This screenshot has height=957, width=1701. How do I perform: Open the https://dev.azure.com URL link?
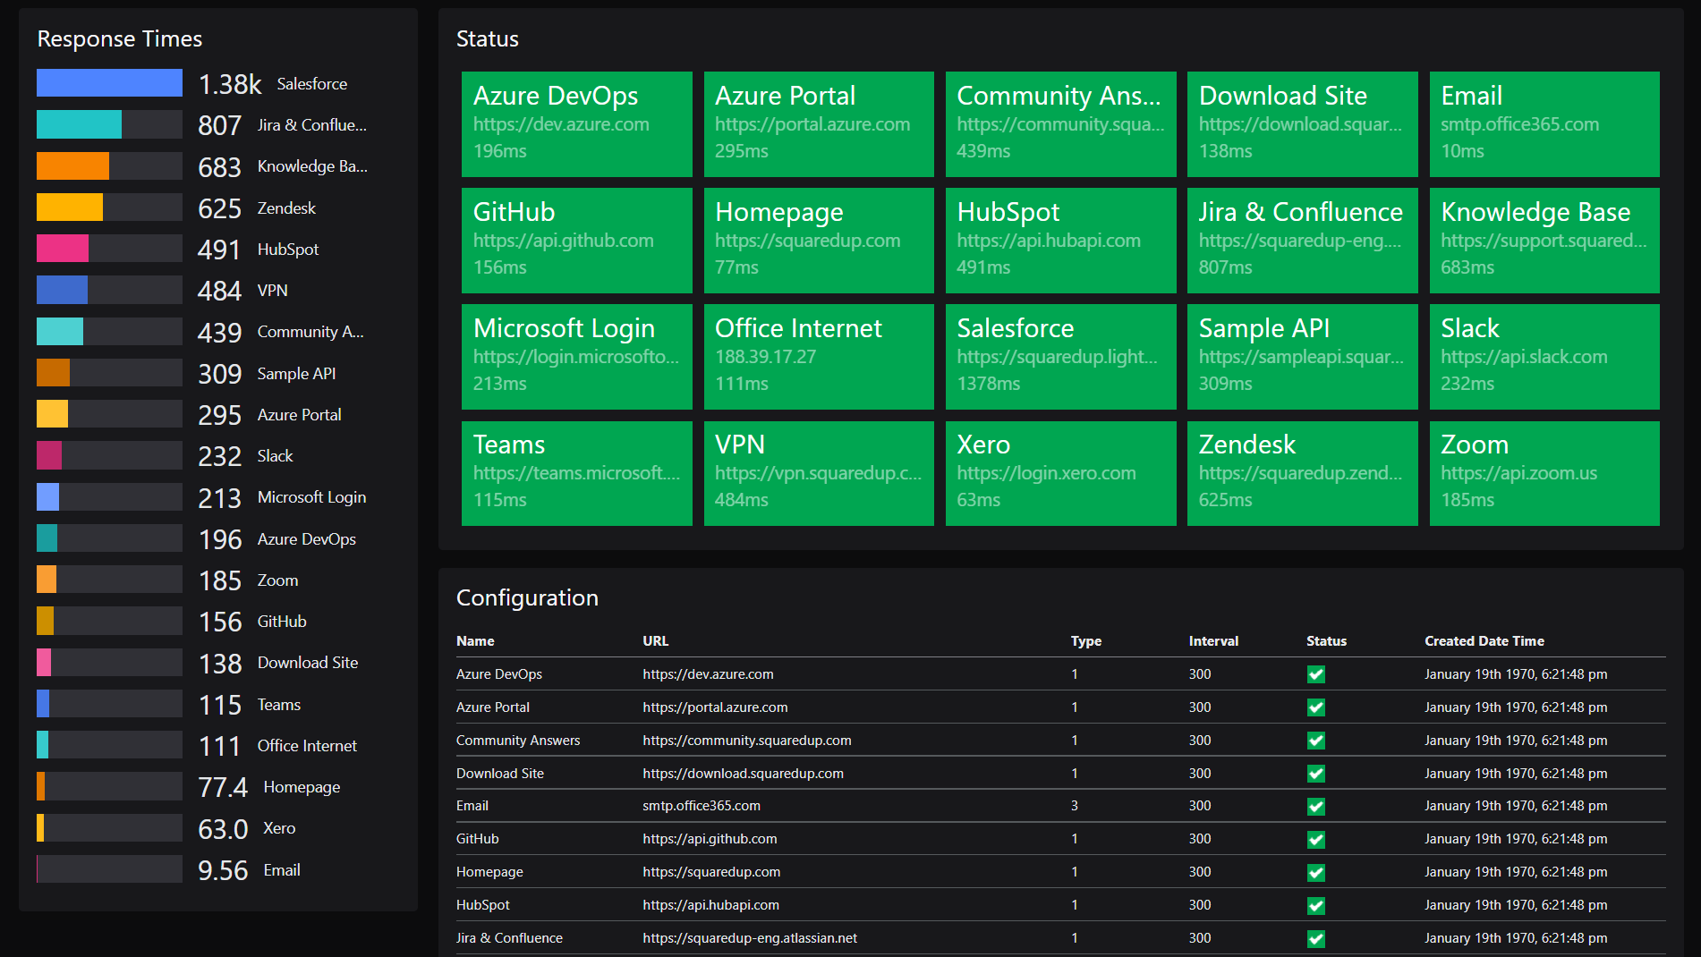[707, 674]
